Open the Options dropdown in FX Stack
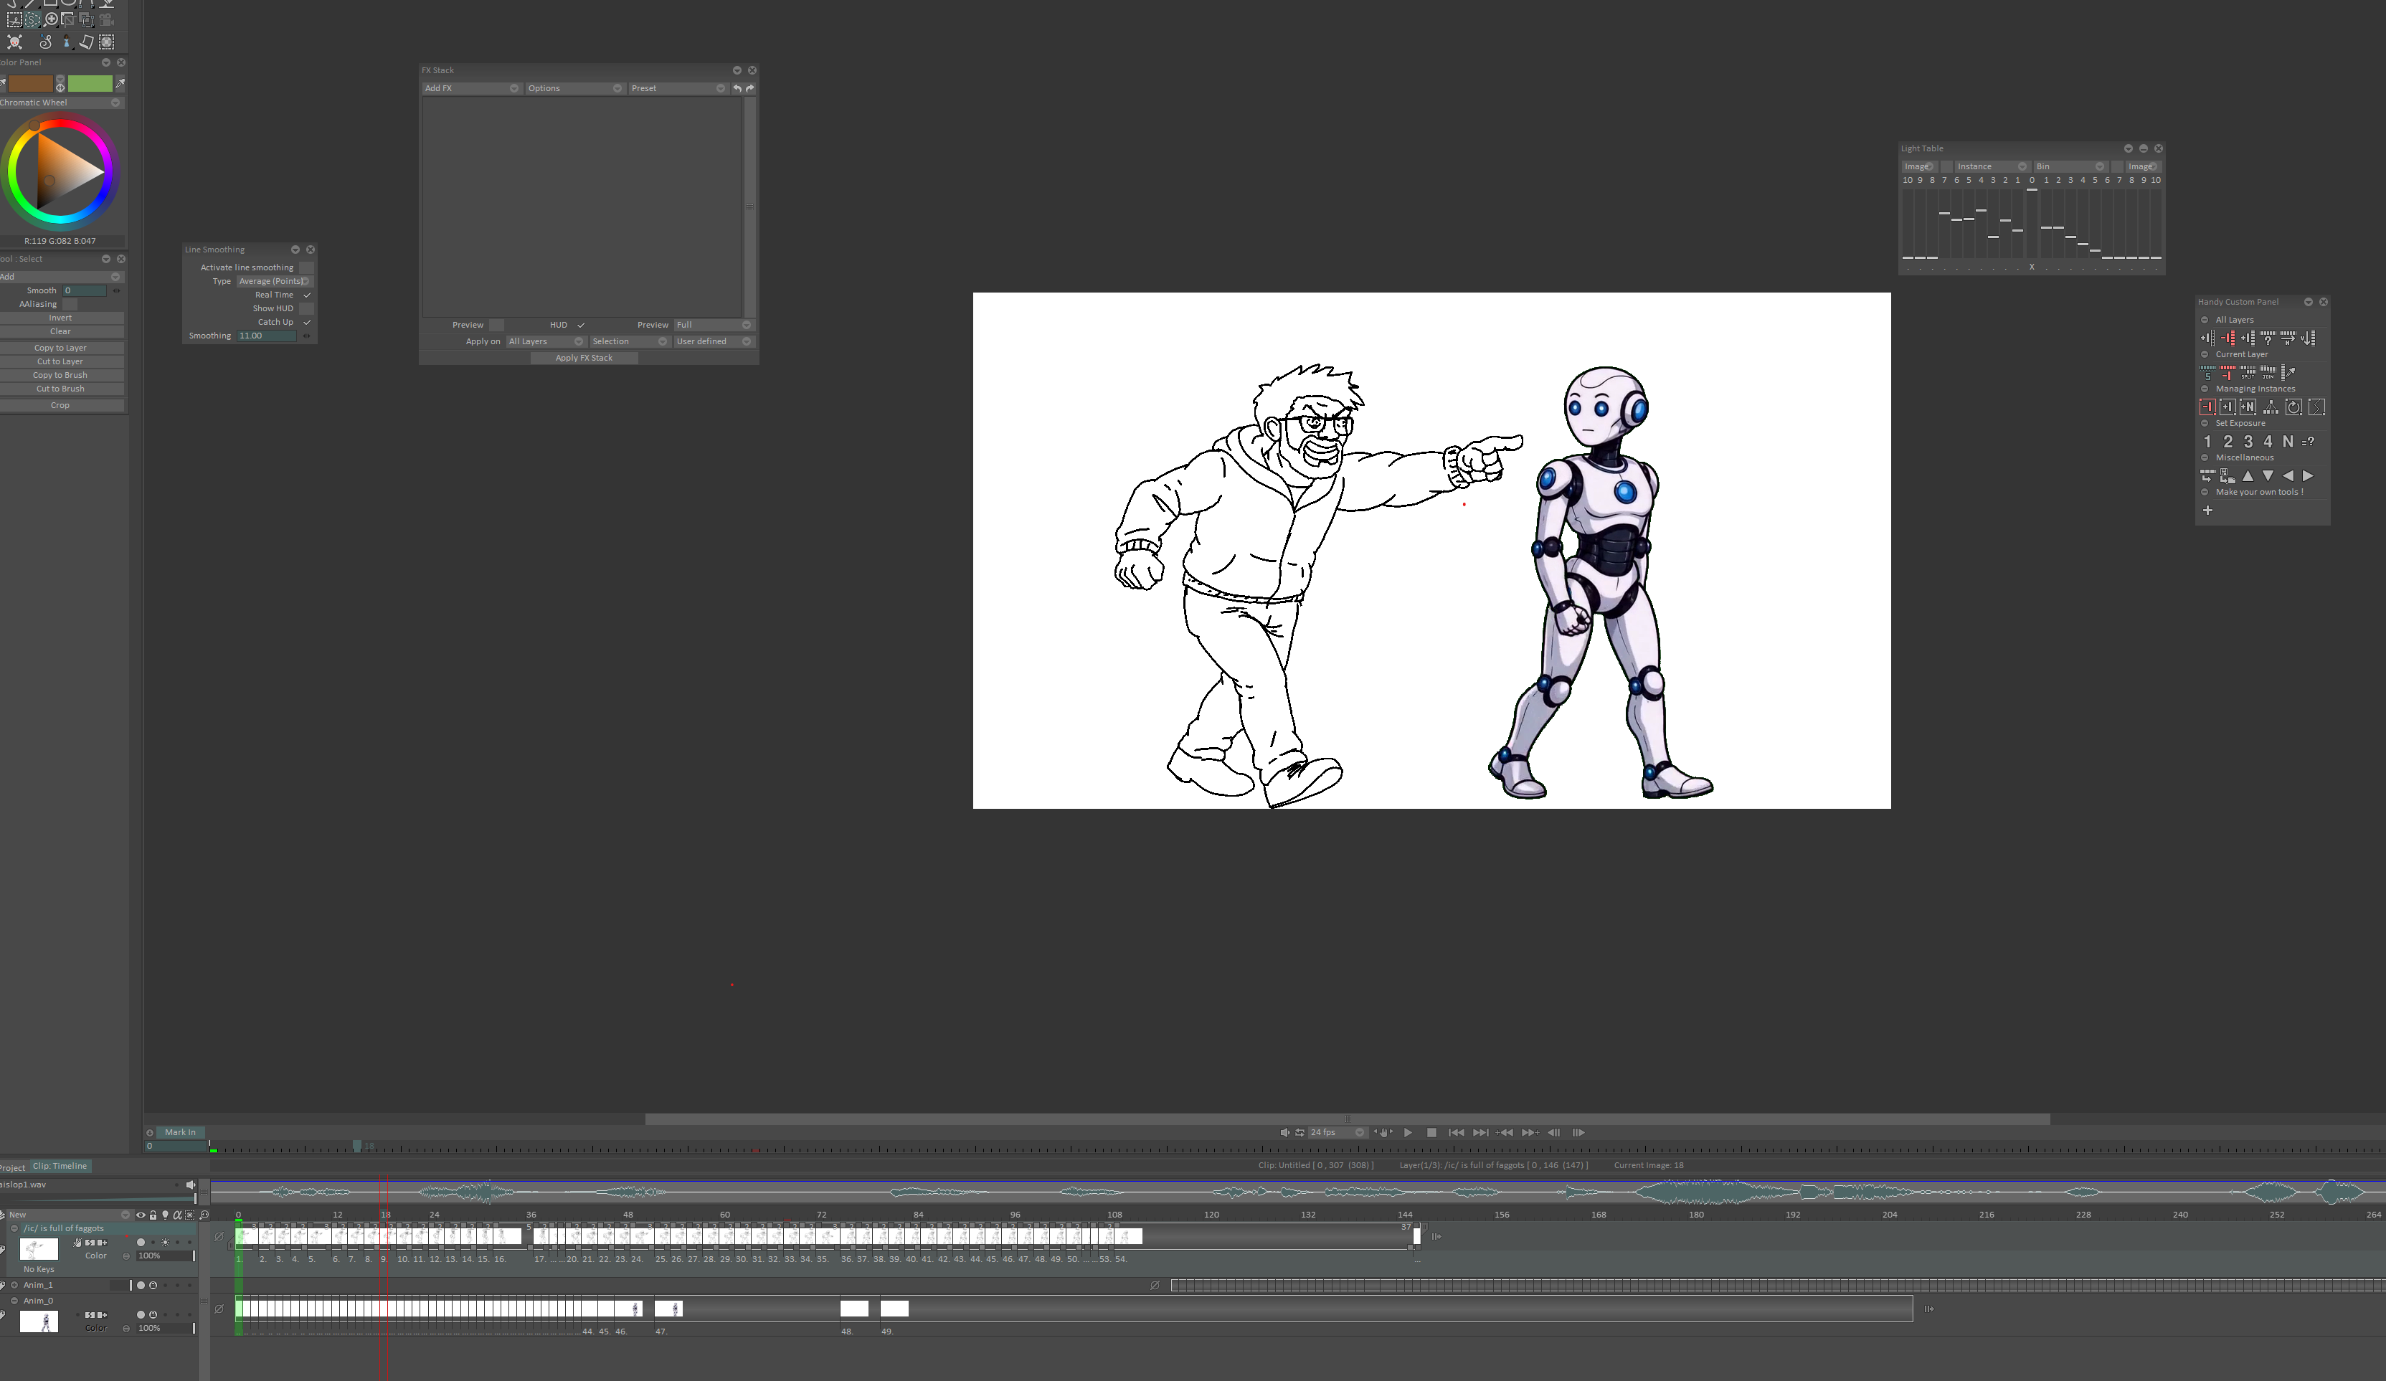 coord(574,88)
